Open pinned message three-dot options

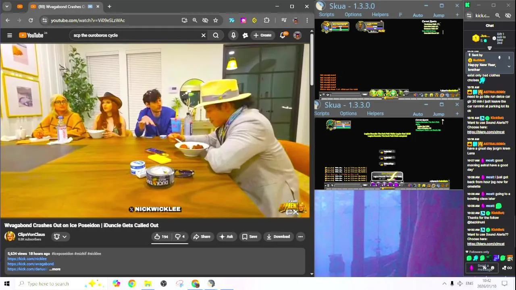tap(509, 58)
